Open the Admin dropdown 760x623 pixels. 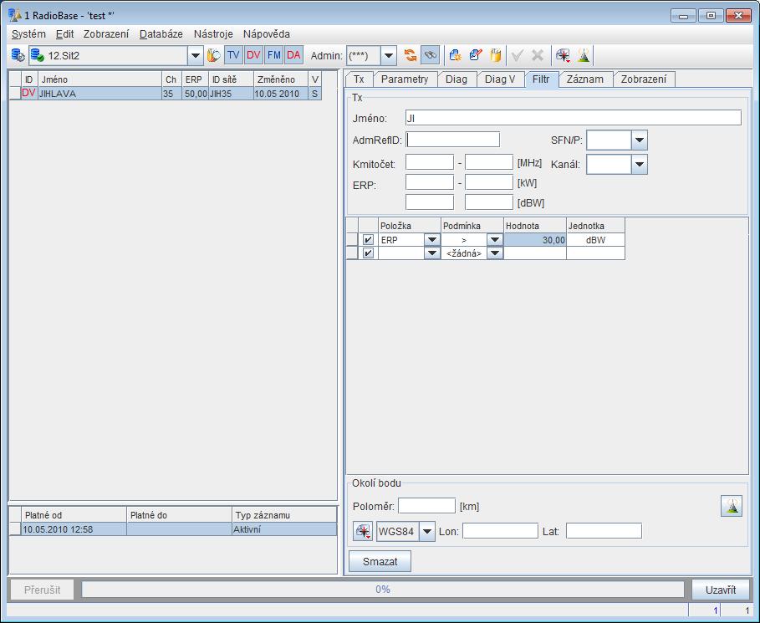click(389, 56)
